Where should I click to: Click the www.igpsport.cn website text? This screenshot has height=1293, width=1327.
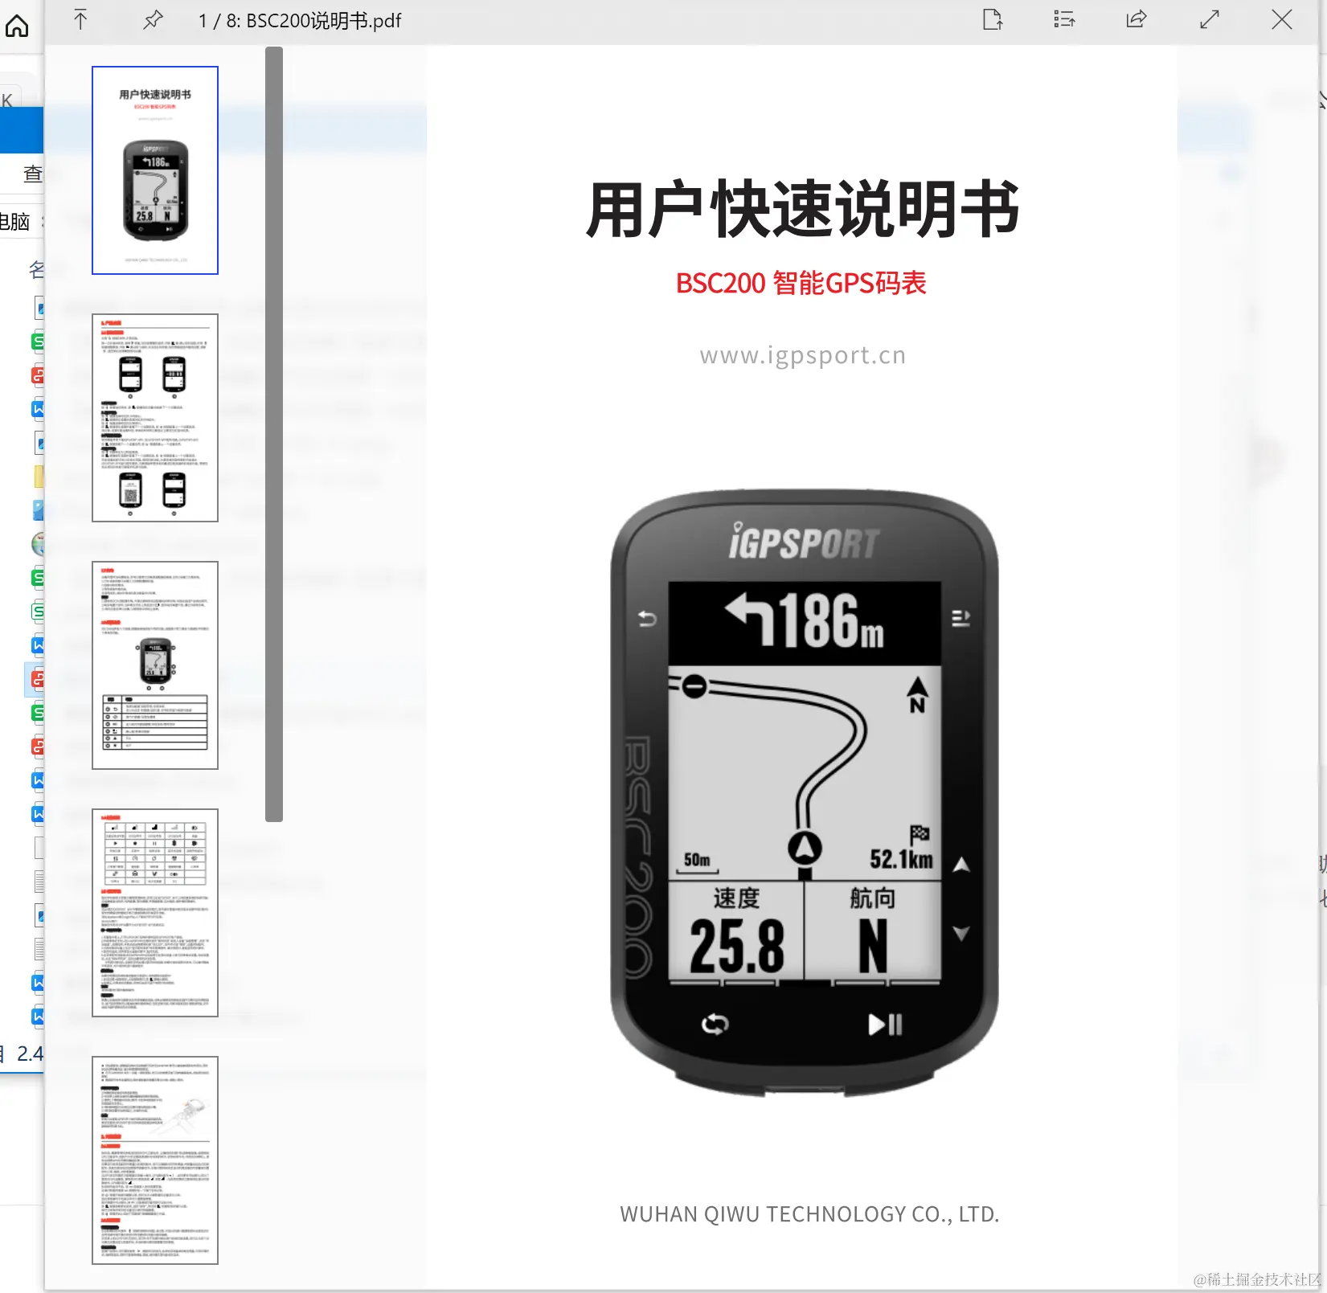tap(803, 355)
